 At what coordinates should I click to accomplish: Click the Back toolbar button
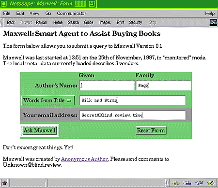(11, 22)
